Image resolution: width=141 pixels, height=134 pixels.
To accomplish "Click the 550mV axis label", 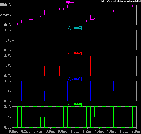I will pyautogui.click(x=6, y=5).
